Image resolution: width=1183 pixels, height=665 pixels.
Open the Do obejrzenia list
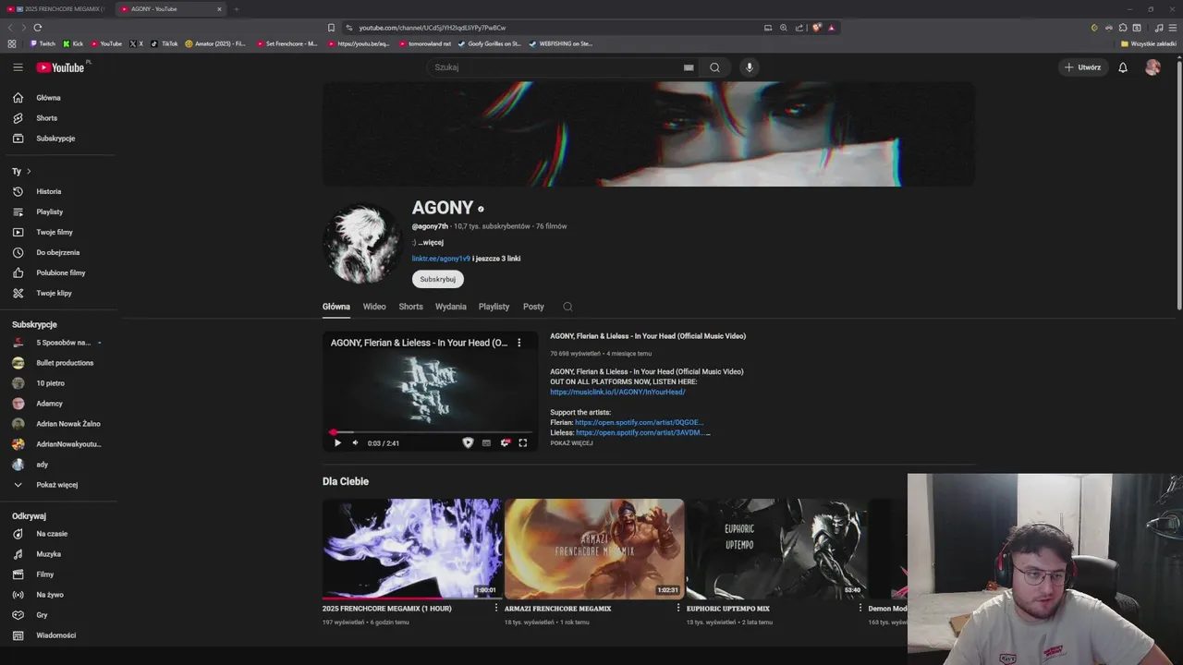point(57,252)
